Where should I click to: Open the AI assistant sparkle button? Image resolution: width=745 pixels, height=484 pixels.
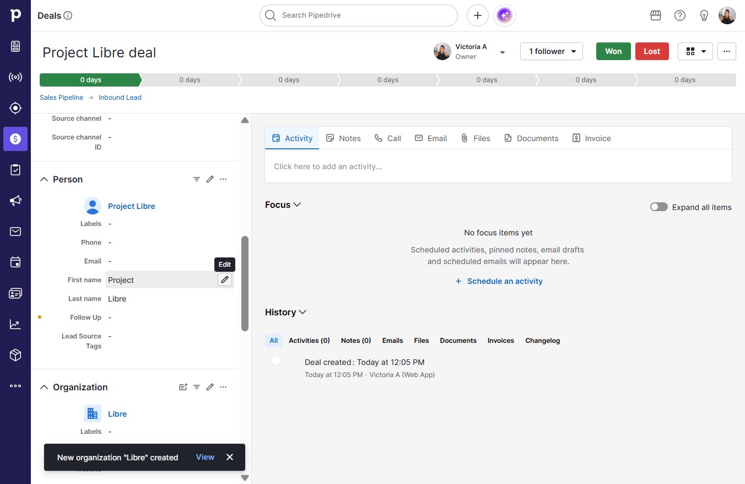click(x=505, y=15)
